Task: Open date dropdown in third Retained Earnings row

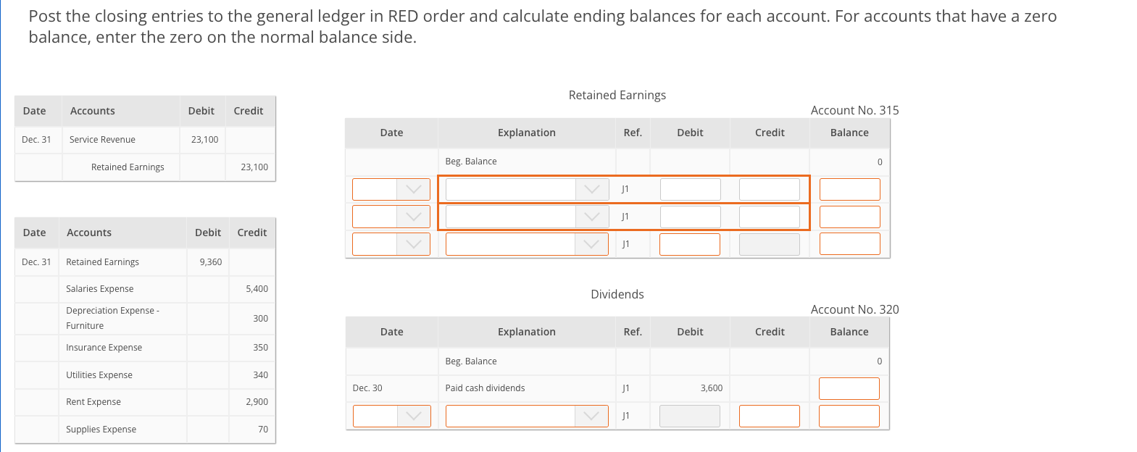Action: coord(391,244)
